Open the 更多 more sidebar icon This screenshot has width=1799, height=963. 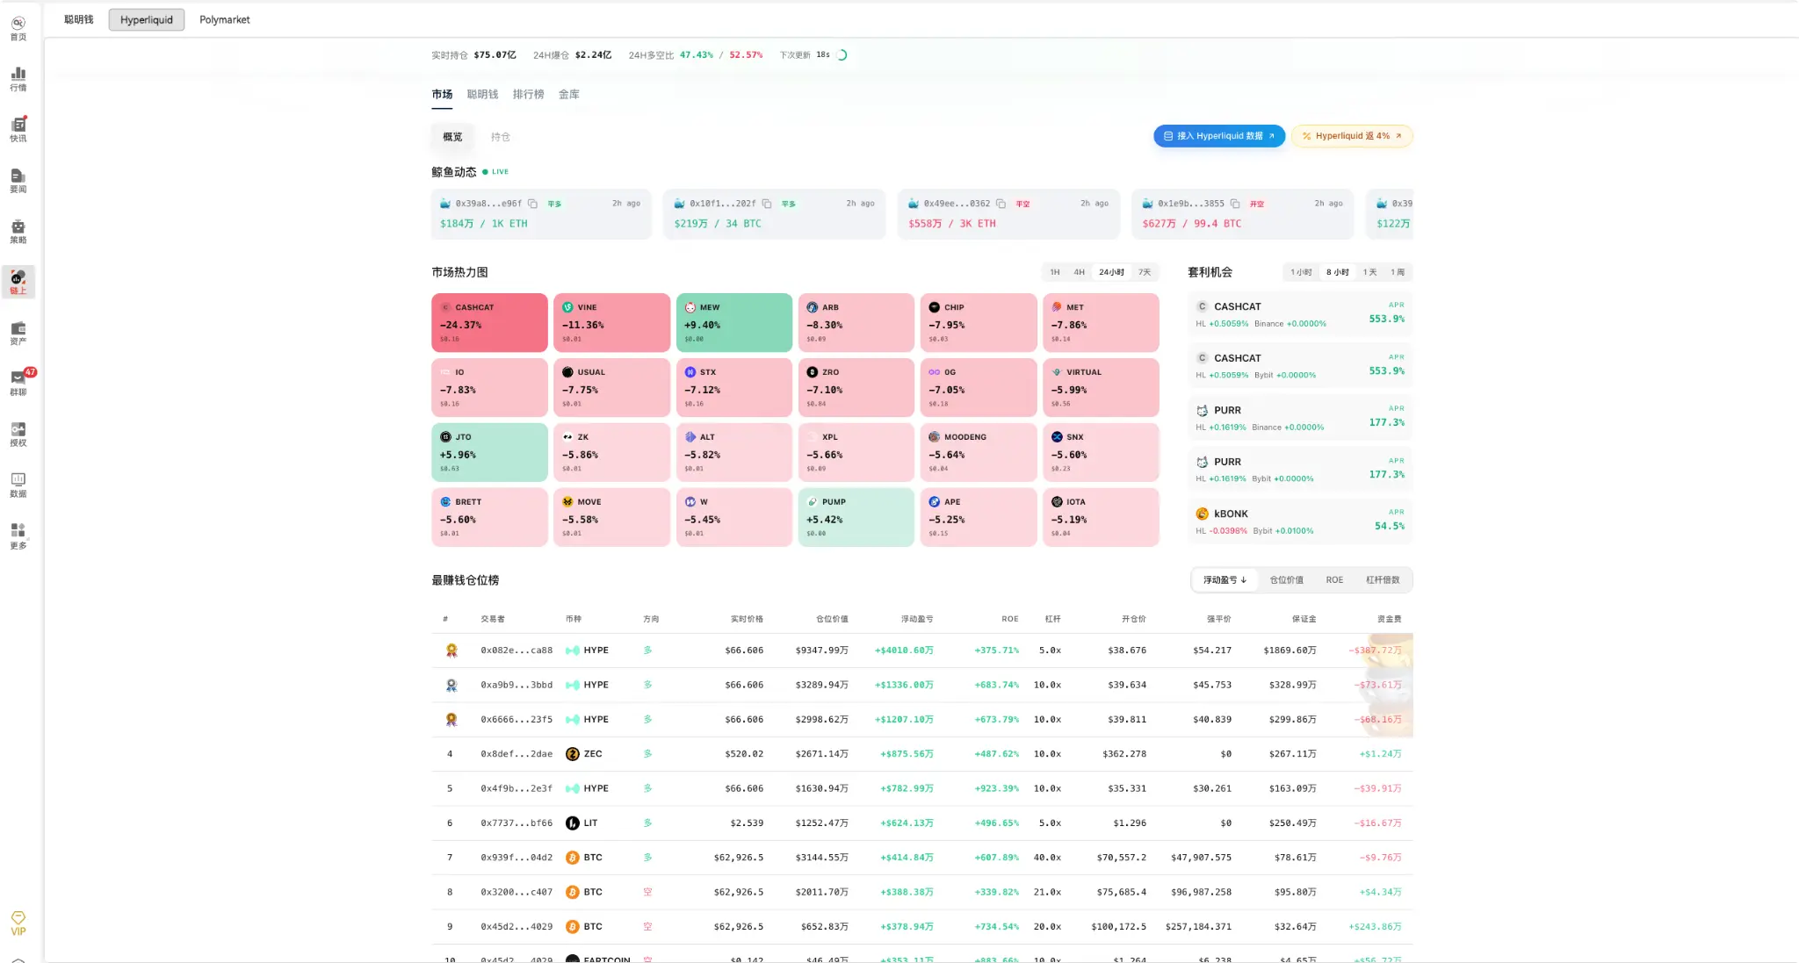(x=18, y=535)
